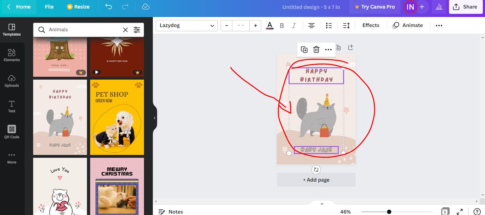Screen dimensions: 485x215
Task: Click the Undo arrow in the top bar
Action: [108, 7]
